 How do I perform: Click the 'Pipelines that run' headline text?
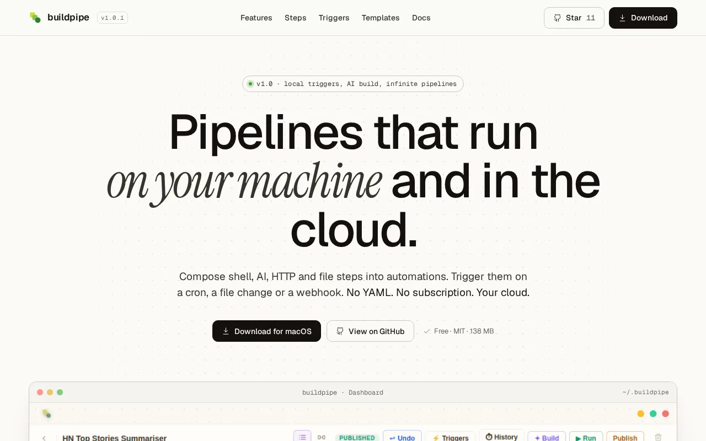point(353,132)
